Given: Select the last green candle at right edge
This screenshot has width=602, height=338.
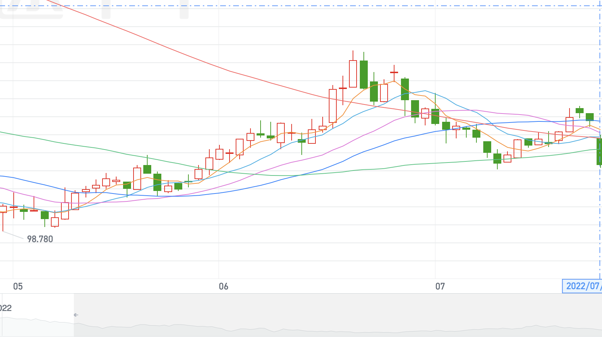Looking at the screenshot, I should click(x=599, y=151).
